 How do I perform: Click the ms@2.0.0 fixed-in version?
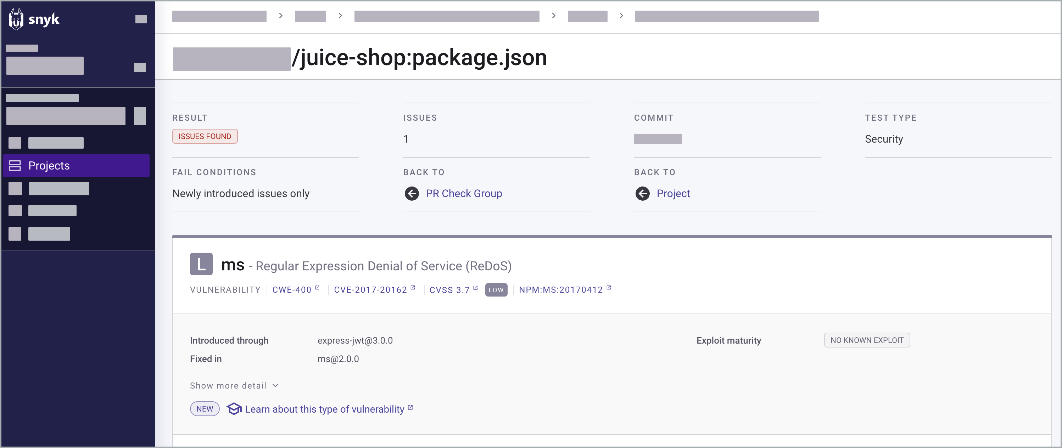[x=338, y=359]
